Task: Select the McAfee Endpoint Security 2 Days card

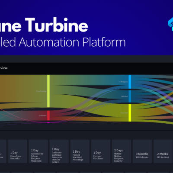Action: point(122,151)
